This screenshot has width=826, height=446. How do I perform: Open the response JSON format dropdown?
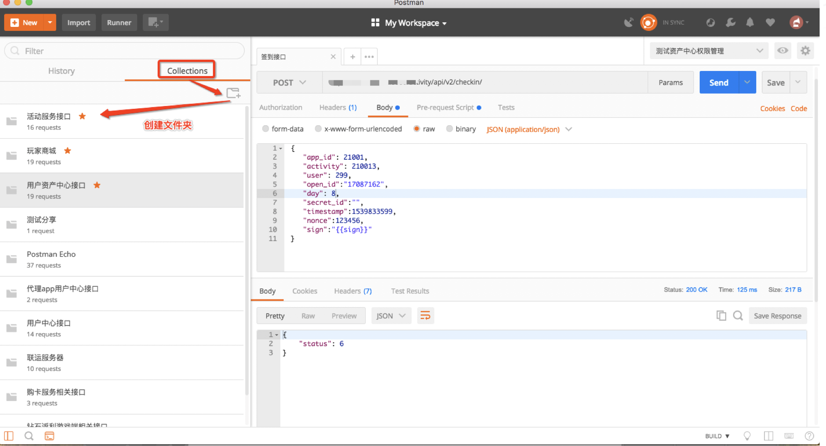(x=391, y=315)
